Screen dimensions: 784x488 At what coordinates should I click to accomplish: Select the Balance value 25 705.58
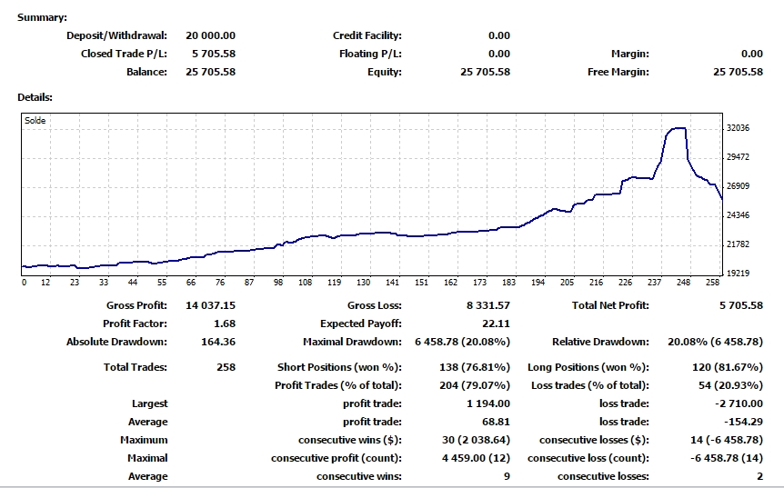coord(210,72)
